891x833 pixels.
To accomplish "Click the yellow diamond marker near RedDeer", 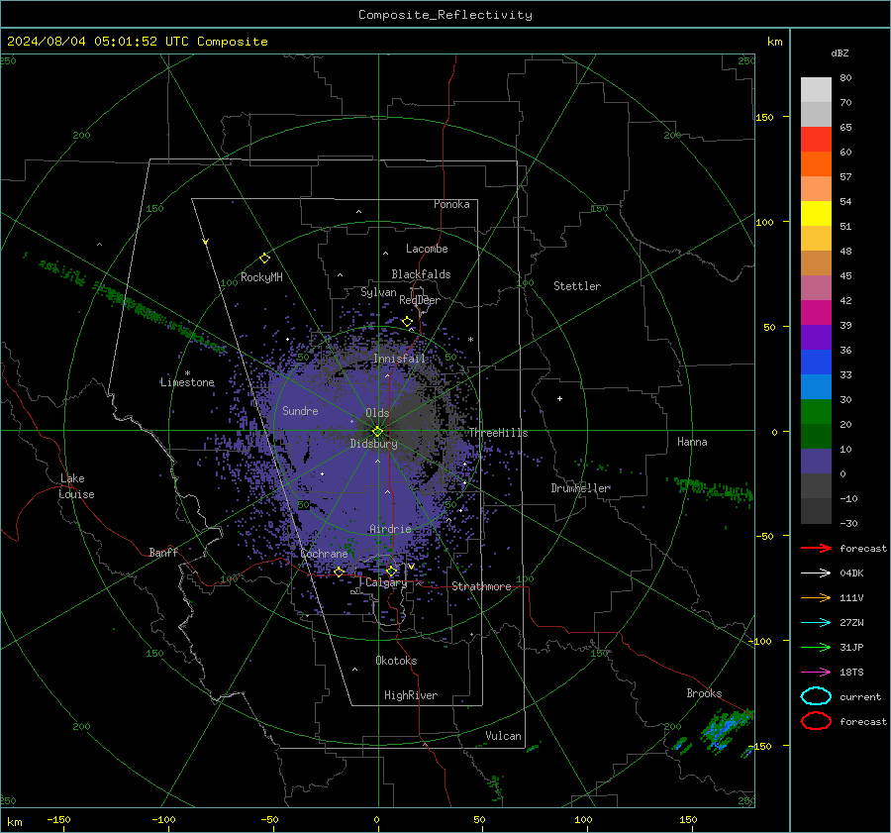I will [x=407, y=322].
